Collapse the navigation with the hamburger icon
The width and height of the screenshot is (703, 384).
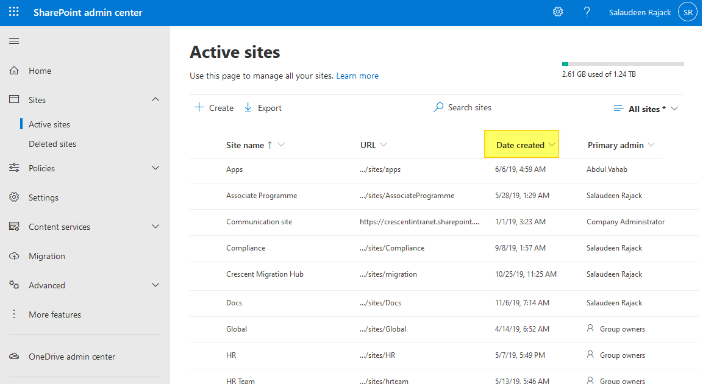coord(13,41)
